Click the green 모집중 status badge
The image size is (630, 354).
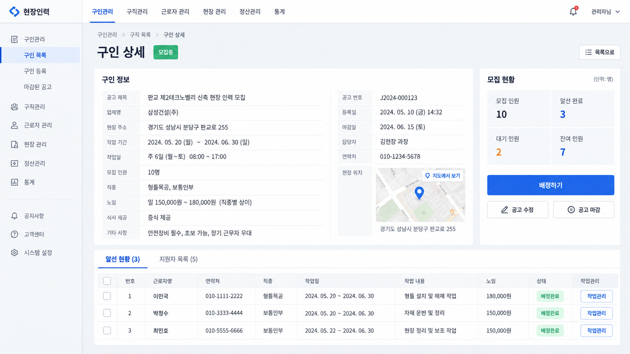166,52
